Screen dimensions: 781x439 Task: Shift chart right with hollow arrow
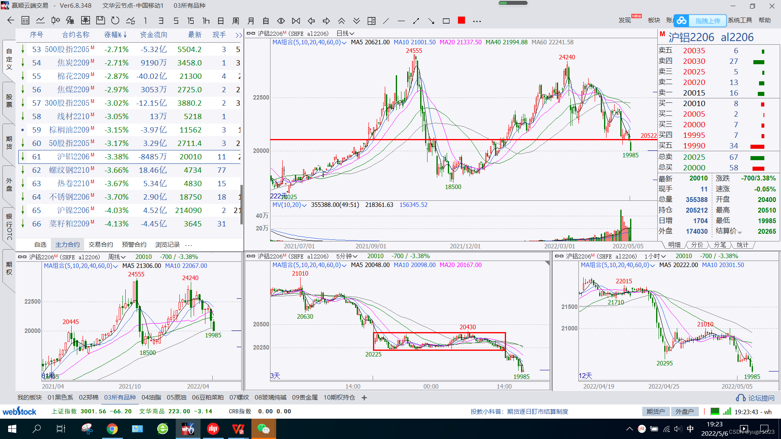326,20
